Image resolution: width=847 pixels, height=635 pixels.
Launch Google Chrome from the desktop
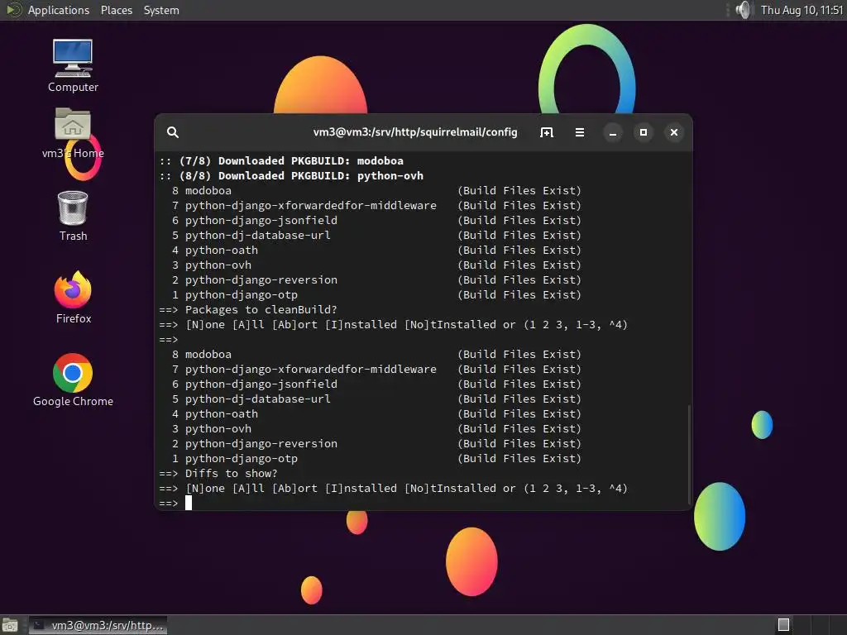click(x=73, y=380)
